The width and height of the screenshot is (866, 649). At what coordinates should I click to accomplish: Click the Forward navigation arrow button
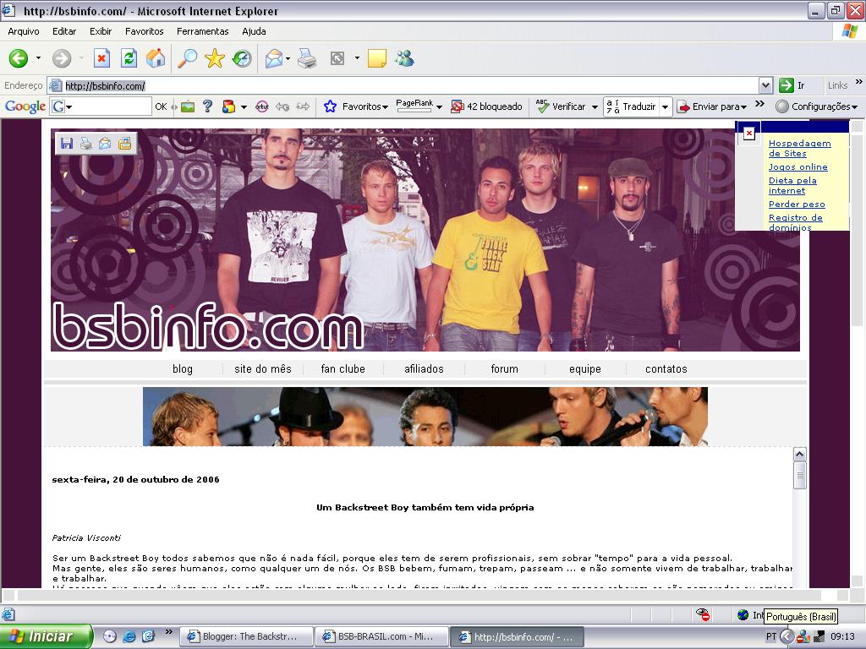[x=62, y=58]
